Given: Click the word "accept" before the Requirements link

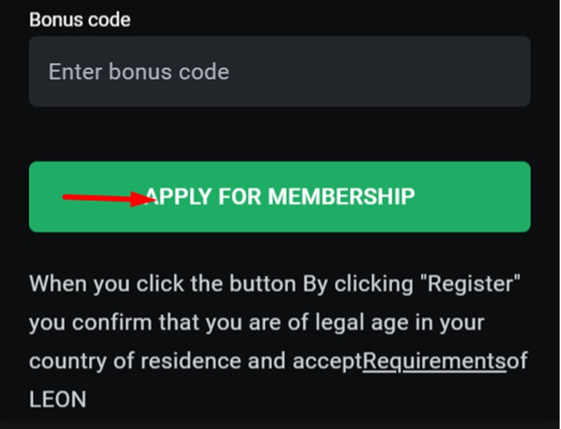Looking at the screenshot, I should tap(327, 361).
